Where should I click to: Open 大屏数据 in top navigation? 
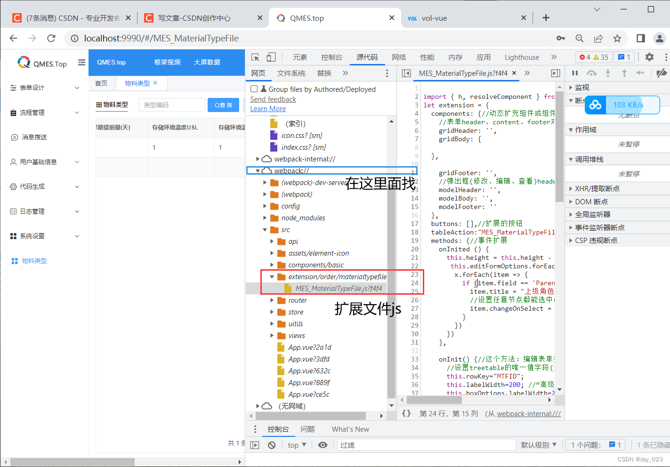click(207, 62)
